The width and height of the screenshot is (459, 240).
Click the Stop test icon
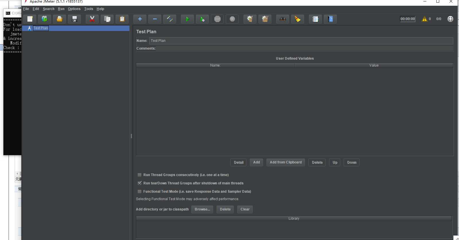[217, 19]
